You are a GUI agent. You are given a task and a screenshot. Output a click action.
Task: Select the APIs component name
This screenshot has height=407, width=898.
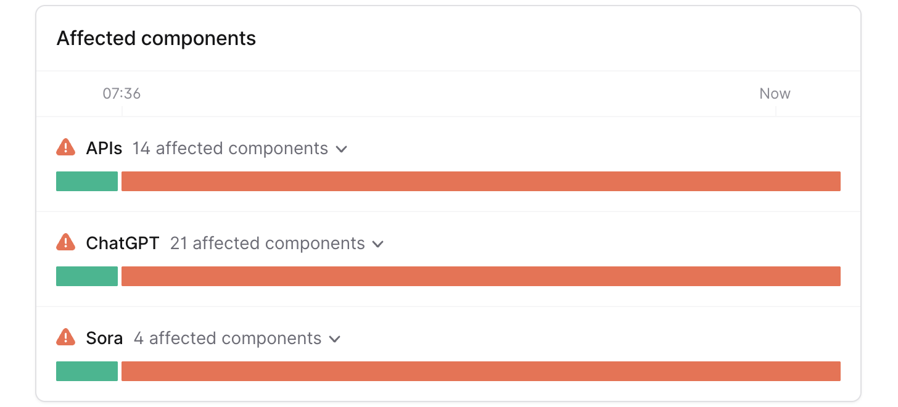click(x=104, y=149)
